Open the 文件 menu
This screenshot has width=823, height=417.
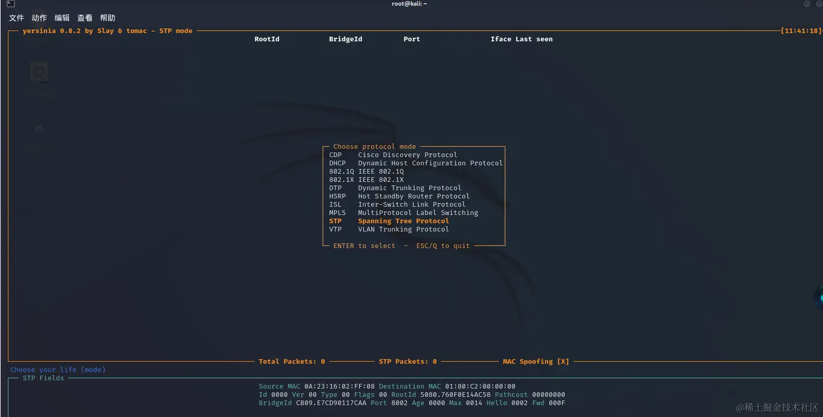(x=17, y=18)
